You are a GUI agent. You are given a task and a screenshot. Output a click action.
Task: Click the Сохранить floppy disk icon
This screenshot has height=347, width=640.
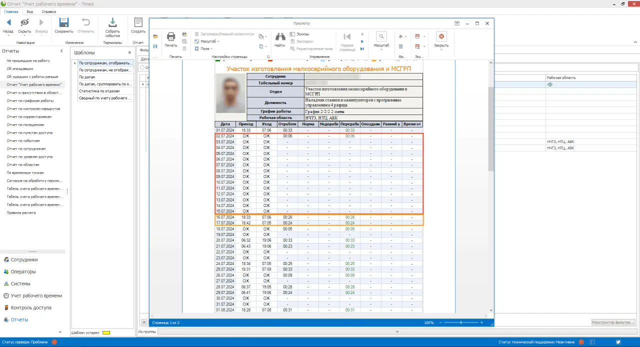[x=63, y=23]
